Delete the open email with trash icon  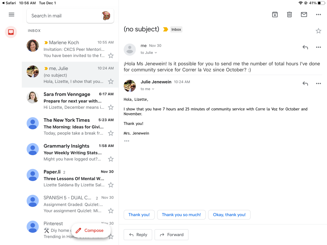point(289,15)
